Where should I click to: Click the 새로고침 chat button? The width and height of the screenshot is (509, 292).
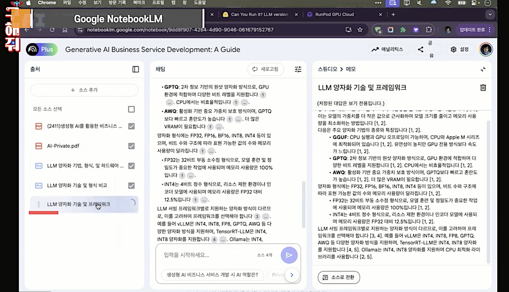(266, 69)
